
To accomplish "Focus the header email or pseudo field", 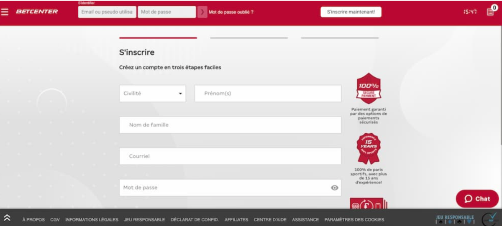I will pyautogui.click(x=107, y=12).
